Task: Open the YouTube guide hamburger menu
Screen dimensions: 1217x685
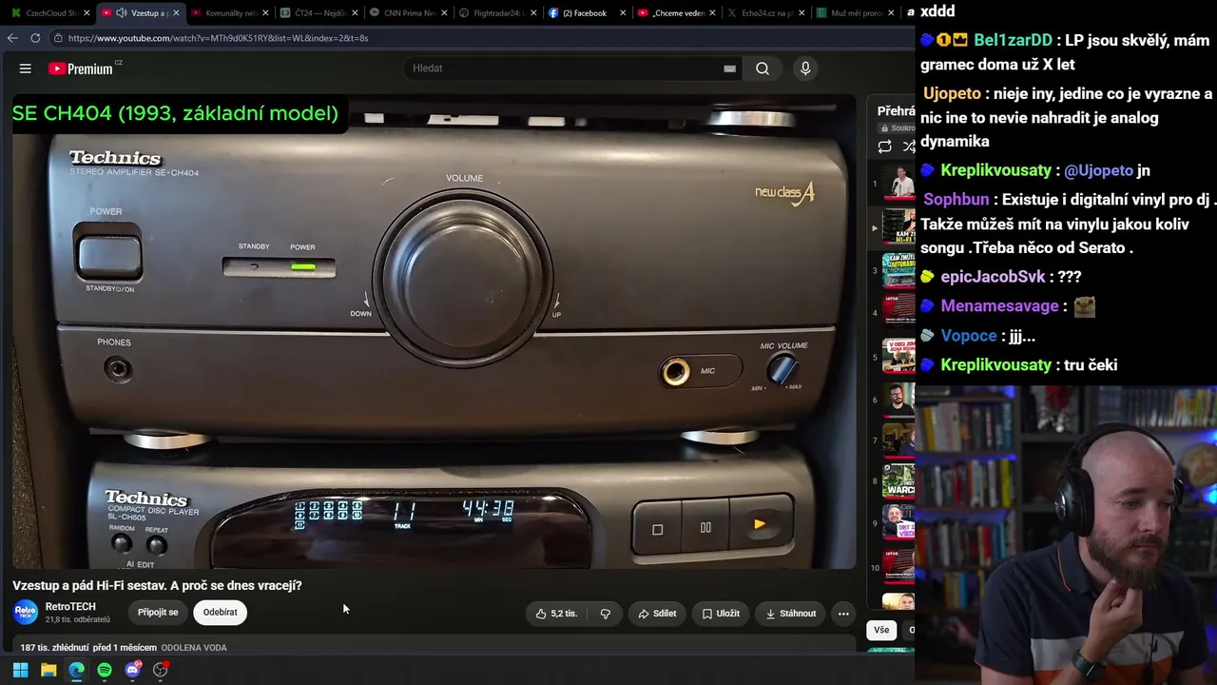Action: pos(26,68)
